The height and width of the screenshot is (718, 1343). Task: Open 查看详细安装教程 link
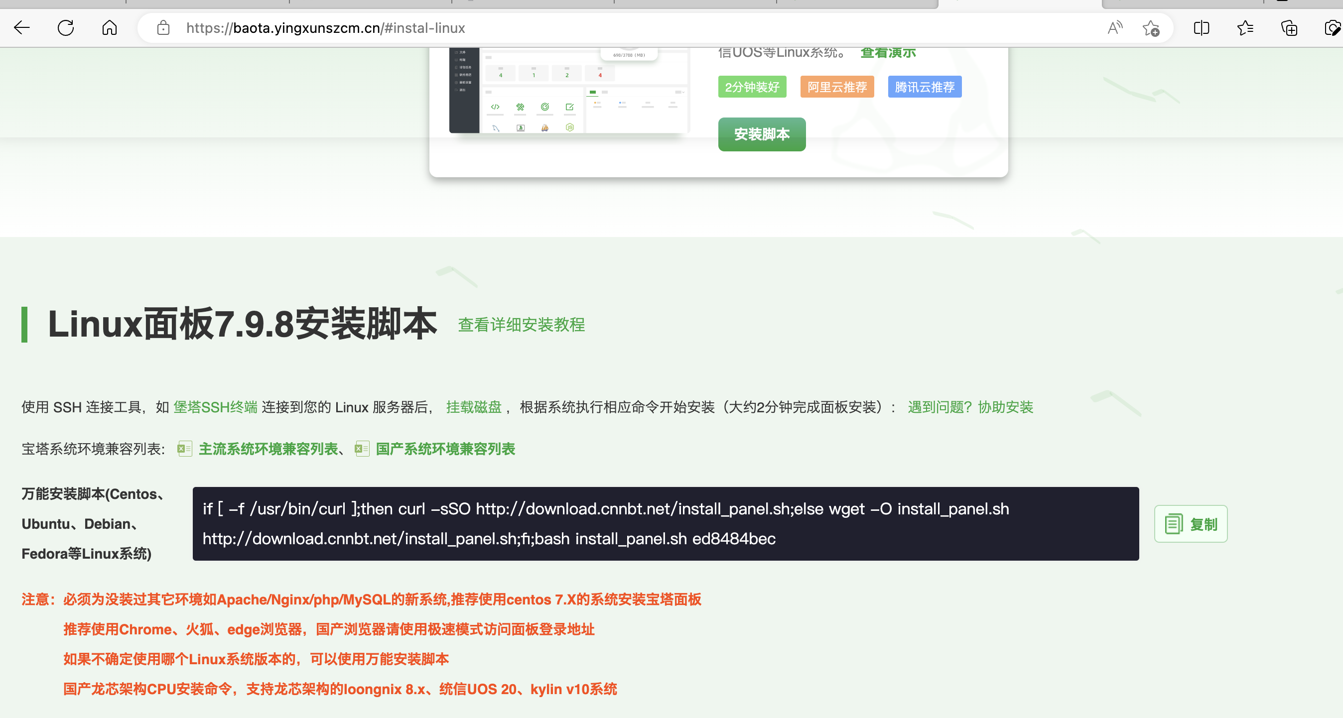coord(522,325)
